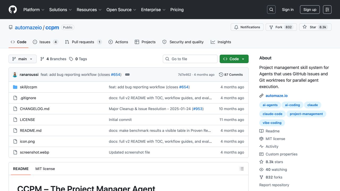Switch to the Insights tab
The height and width of the screenshot is (191, 340).
pyautogui.click(x=221, y=42)
